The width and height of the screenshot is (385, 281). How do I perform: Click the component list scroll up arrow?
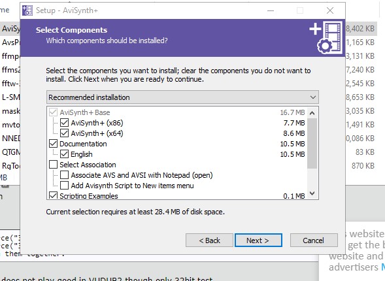coord(312,113)
